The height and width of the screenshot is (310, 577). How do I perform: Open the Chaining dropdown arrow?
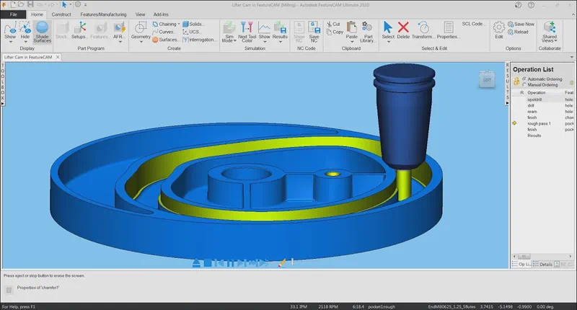pyautogui.click(x=179, y=24)
